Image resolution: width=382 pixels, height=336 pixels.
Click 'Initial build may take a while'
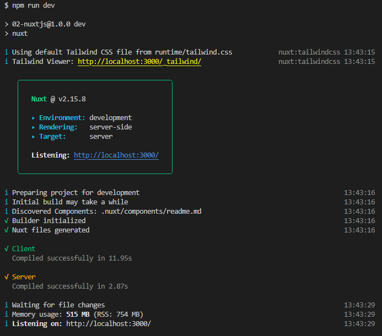pos(70,202)
